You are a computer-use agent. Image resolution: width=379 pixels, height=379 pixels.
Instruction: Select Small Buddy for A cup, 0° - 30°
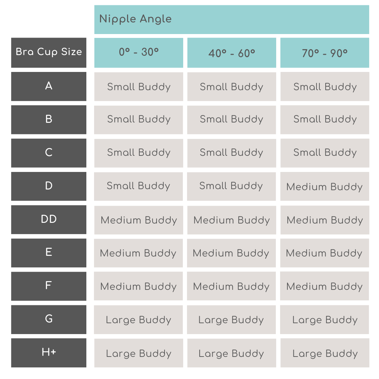[x=139, y=87]
